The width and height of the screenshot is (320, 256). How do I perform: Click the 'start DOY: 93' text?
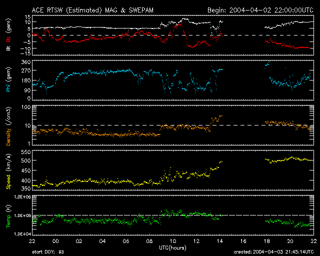48,252
